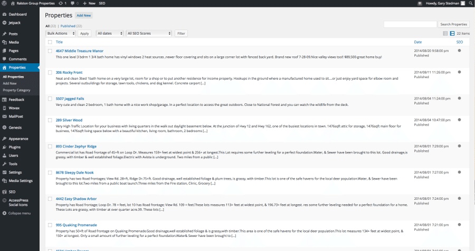
Task: Open the 8678 Sleepy Dale Nook link
Action: (75, 172)
